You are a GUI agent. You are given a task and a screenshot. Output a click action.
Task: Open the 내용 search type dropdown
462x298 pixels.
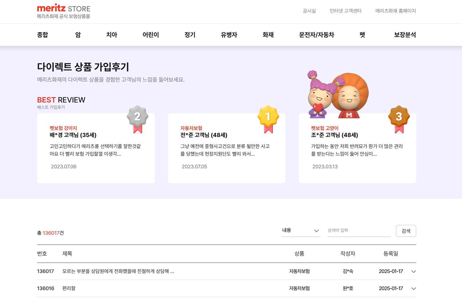tap(301, 231)
